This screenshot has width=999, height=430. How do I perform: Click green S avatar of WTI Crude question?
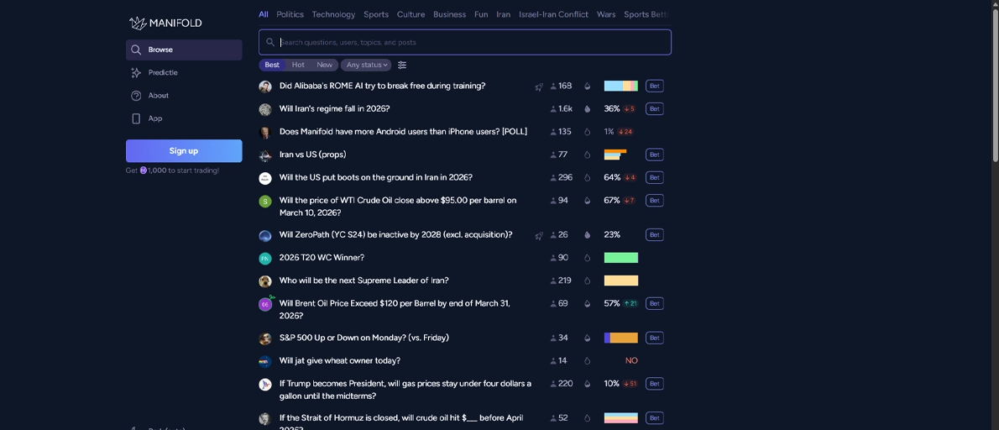coord(265,201)
